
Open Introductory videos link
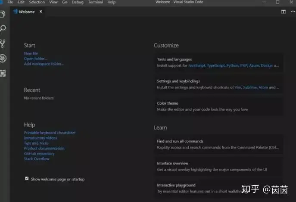pos(41,138)
